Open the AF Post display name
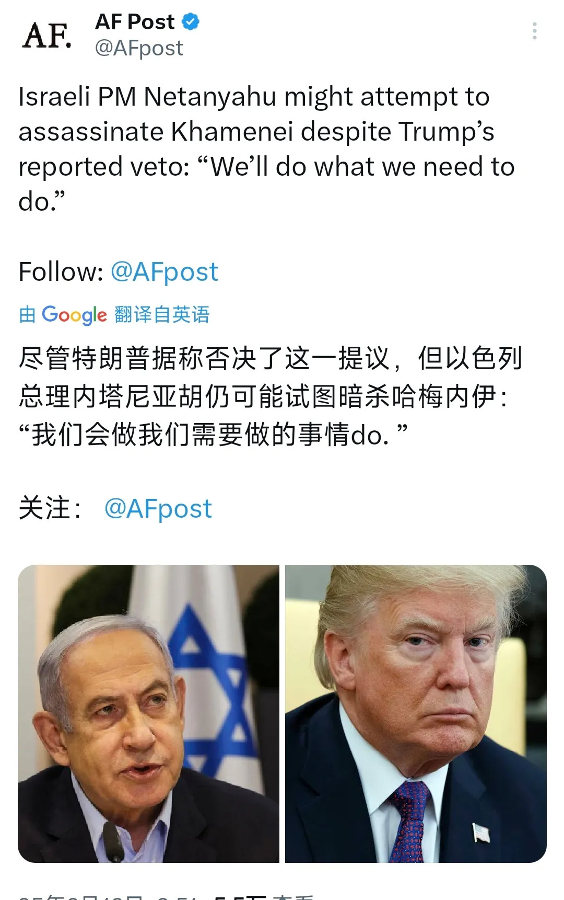Screen dimensions: 564x900 135,22
